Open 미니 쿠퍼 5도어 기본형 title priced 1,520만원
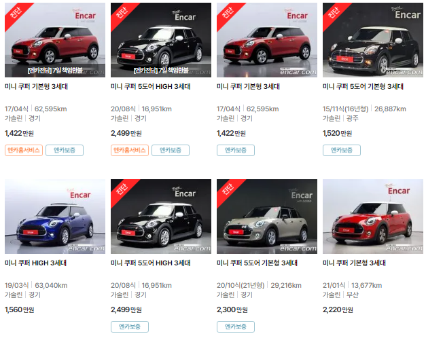This screenshot has height=338, width=426. [x=363, y=86]
